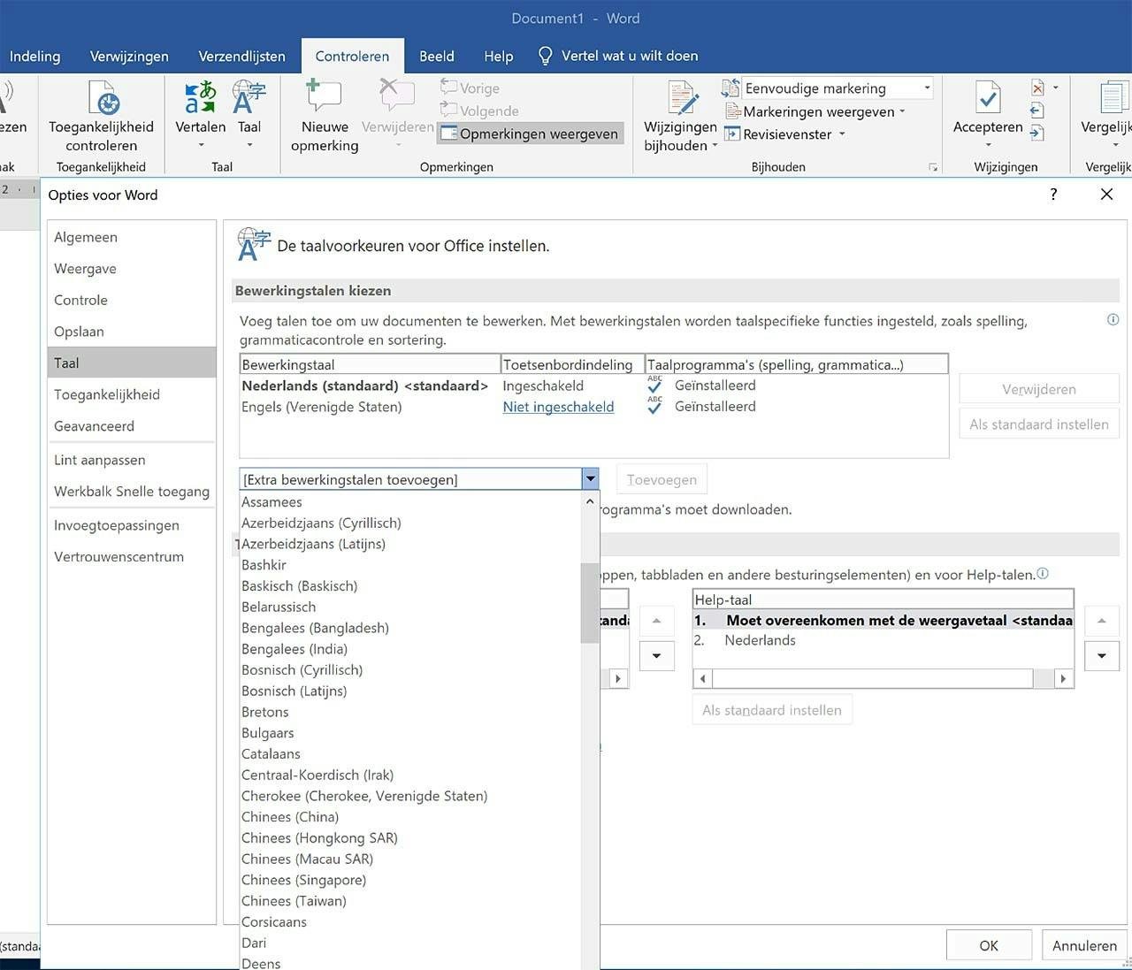The height and width of the screenshot is (970, 1132).
Task: Click the dialog help question mark
Action: coord(1052,195)
